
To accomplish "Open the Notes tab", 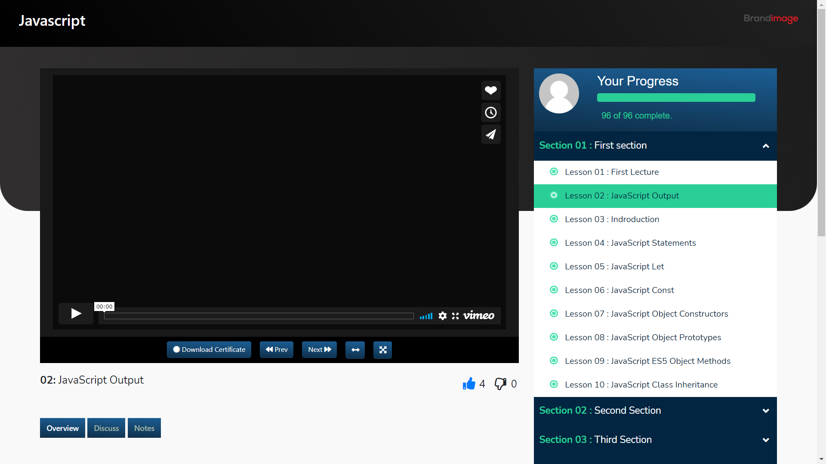I will 144,428.
